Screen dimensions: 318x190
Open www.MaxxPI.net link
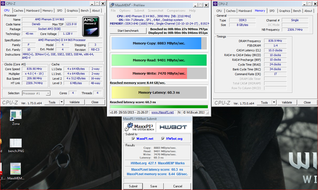(x=162, y=112)
